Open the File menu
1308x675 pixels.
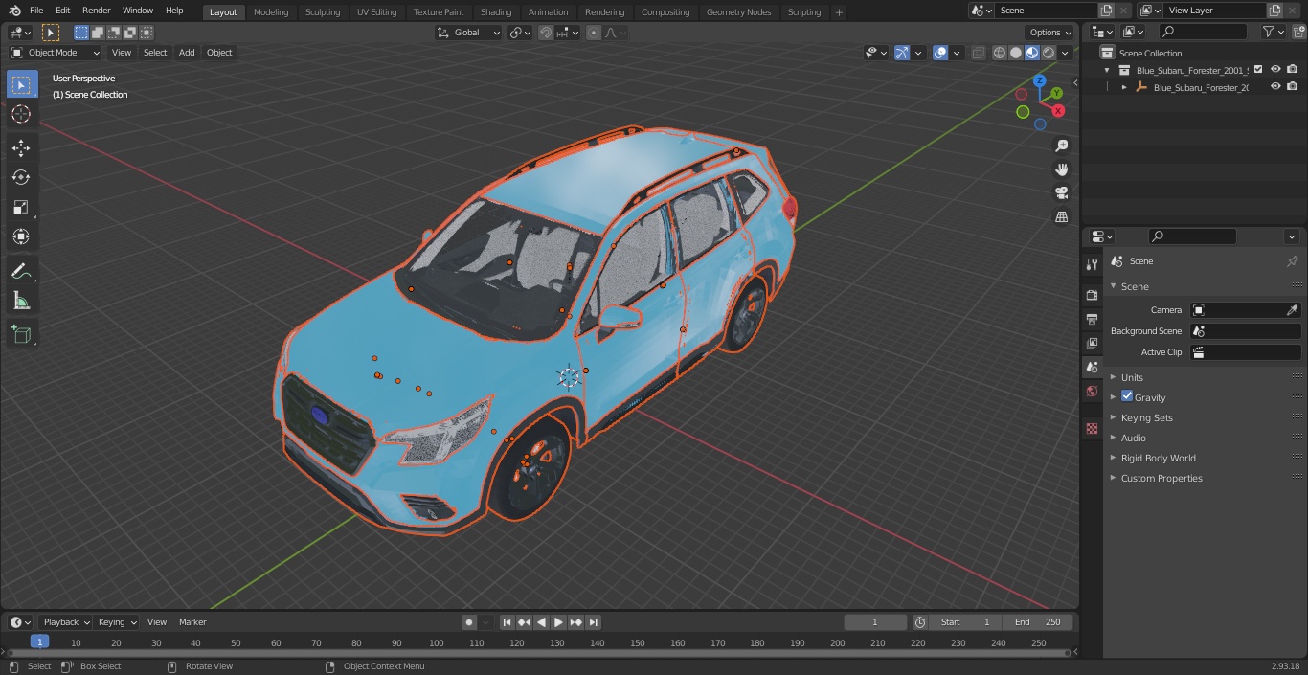click(x=36, y=11)
